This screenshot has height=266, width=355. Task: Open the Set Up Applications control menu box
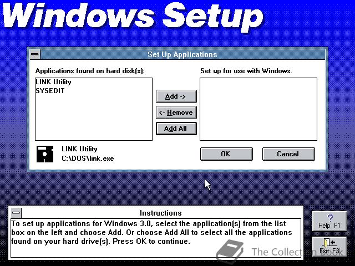[x=35, y=54]
